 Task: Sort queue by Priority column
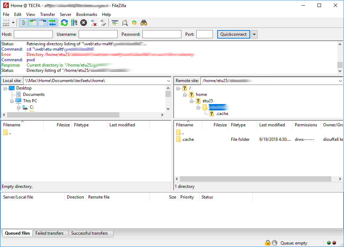(x=187, y=197)
